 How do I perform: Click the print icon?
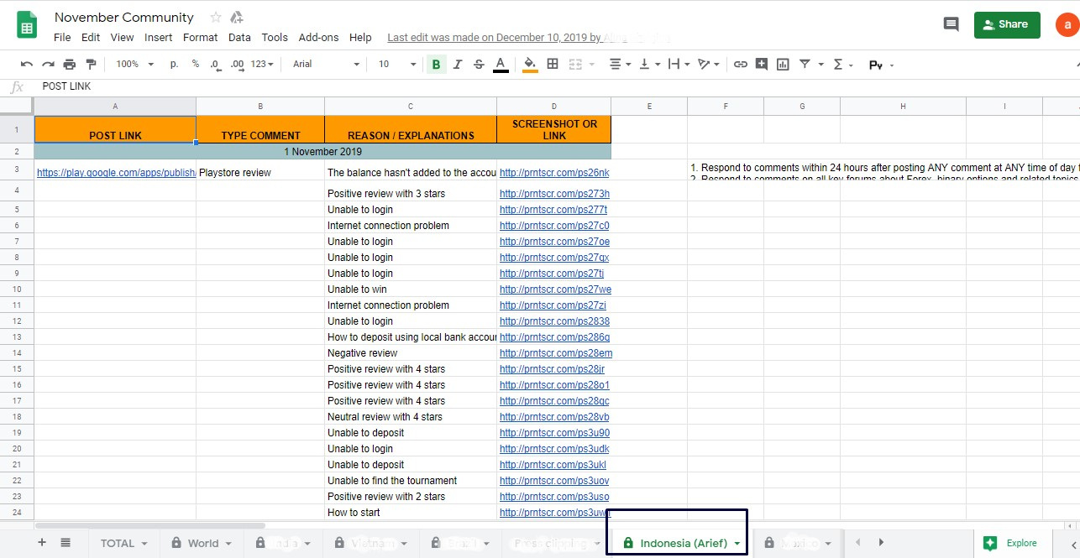click(70, 64)
